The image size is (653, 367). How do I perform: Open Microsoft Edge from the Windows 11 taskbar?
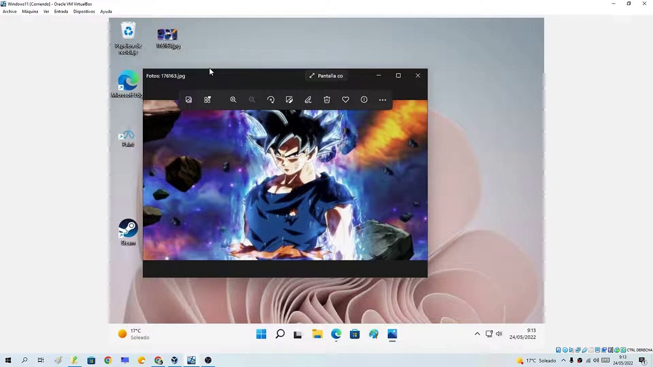[x=336, y=334]
